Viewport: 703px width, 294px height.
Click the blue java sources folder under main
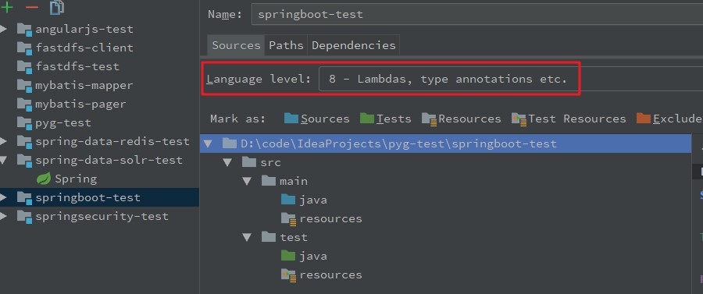(288, 200)
